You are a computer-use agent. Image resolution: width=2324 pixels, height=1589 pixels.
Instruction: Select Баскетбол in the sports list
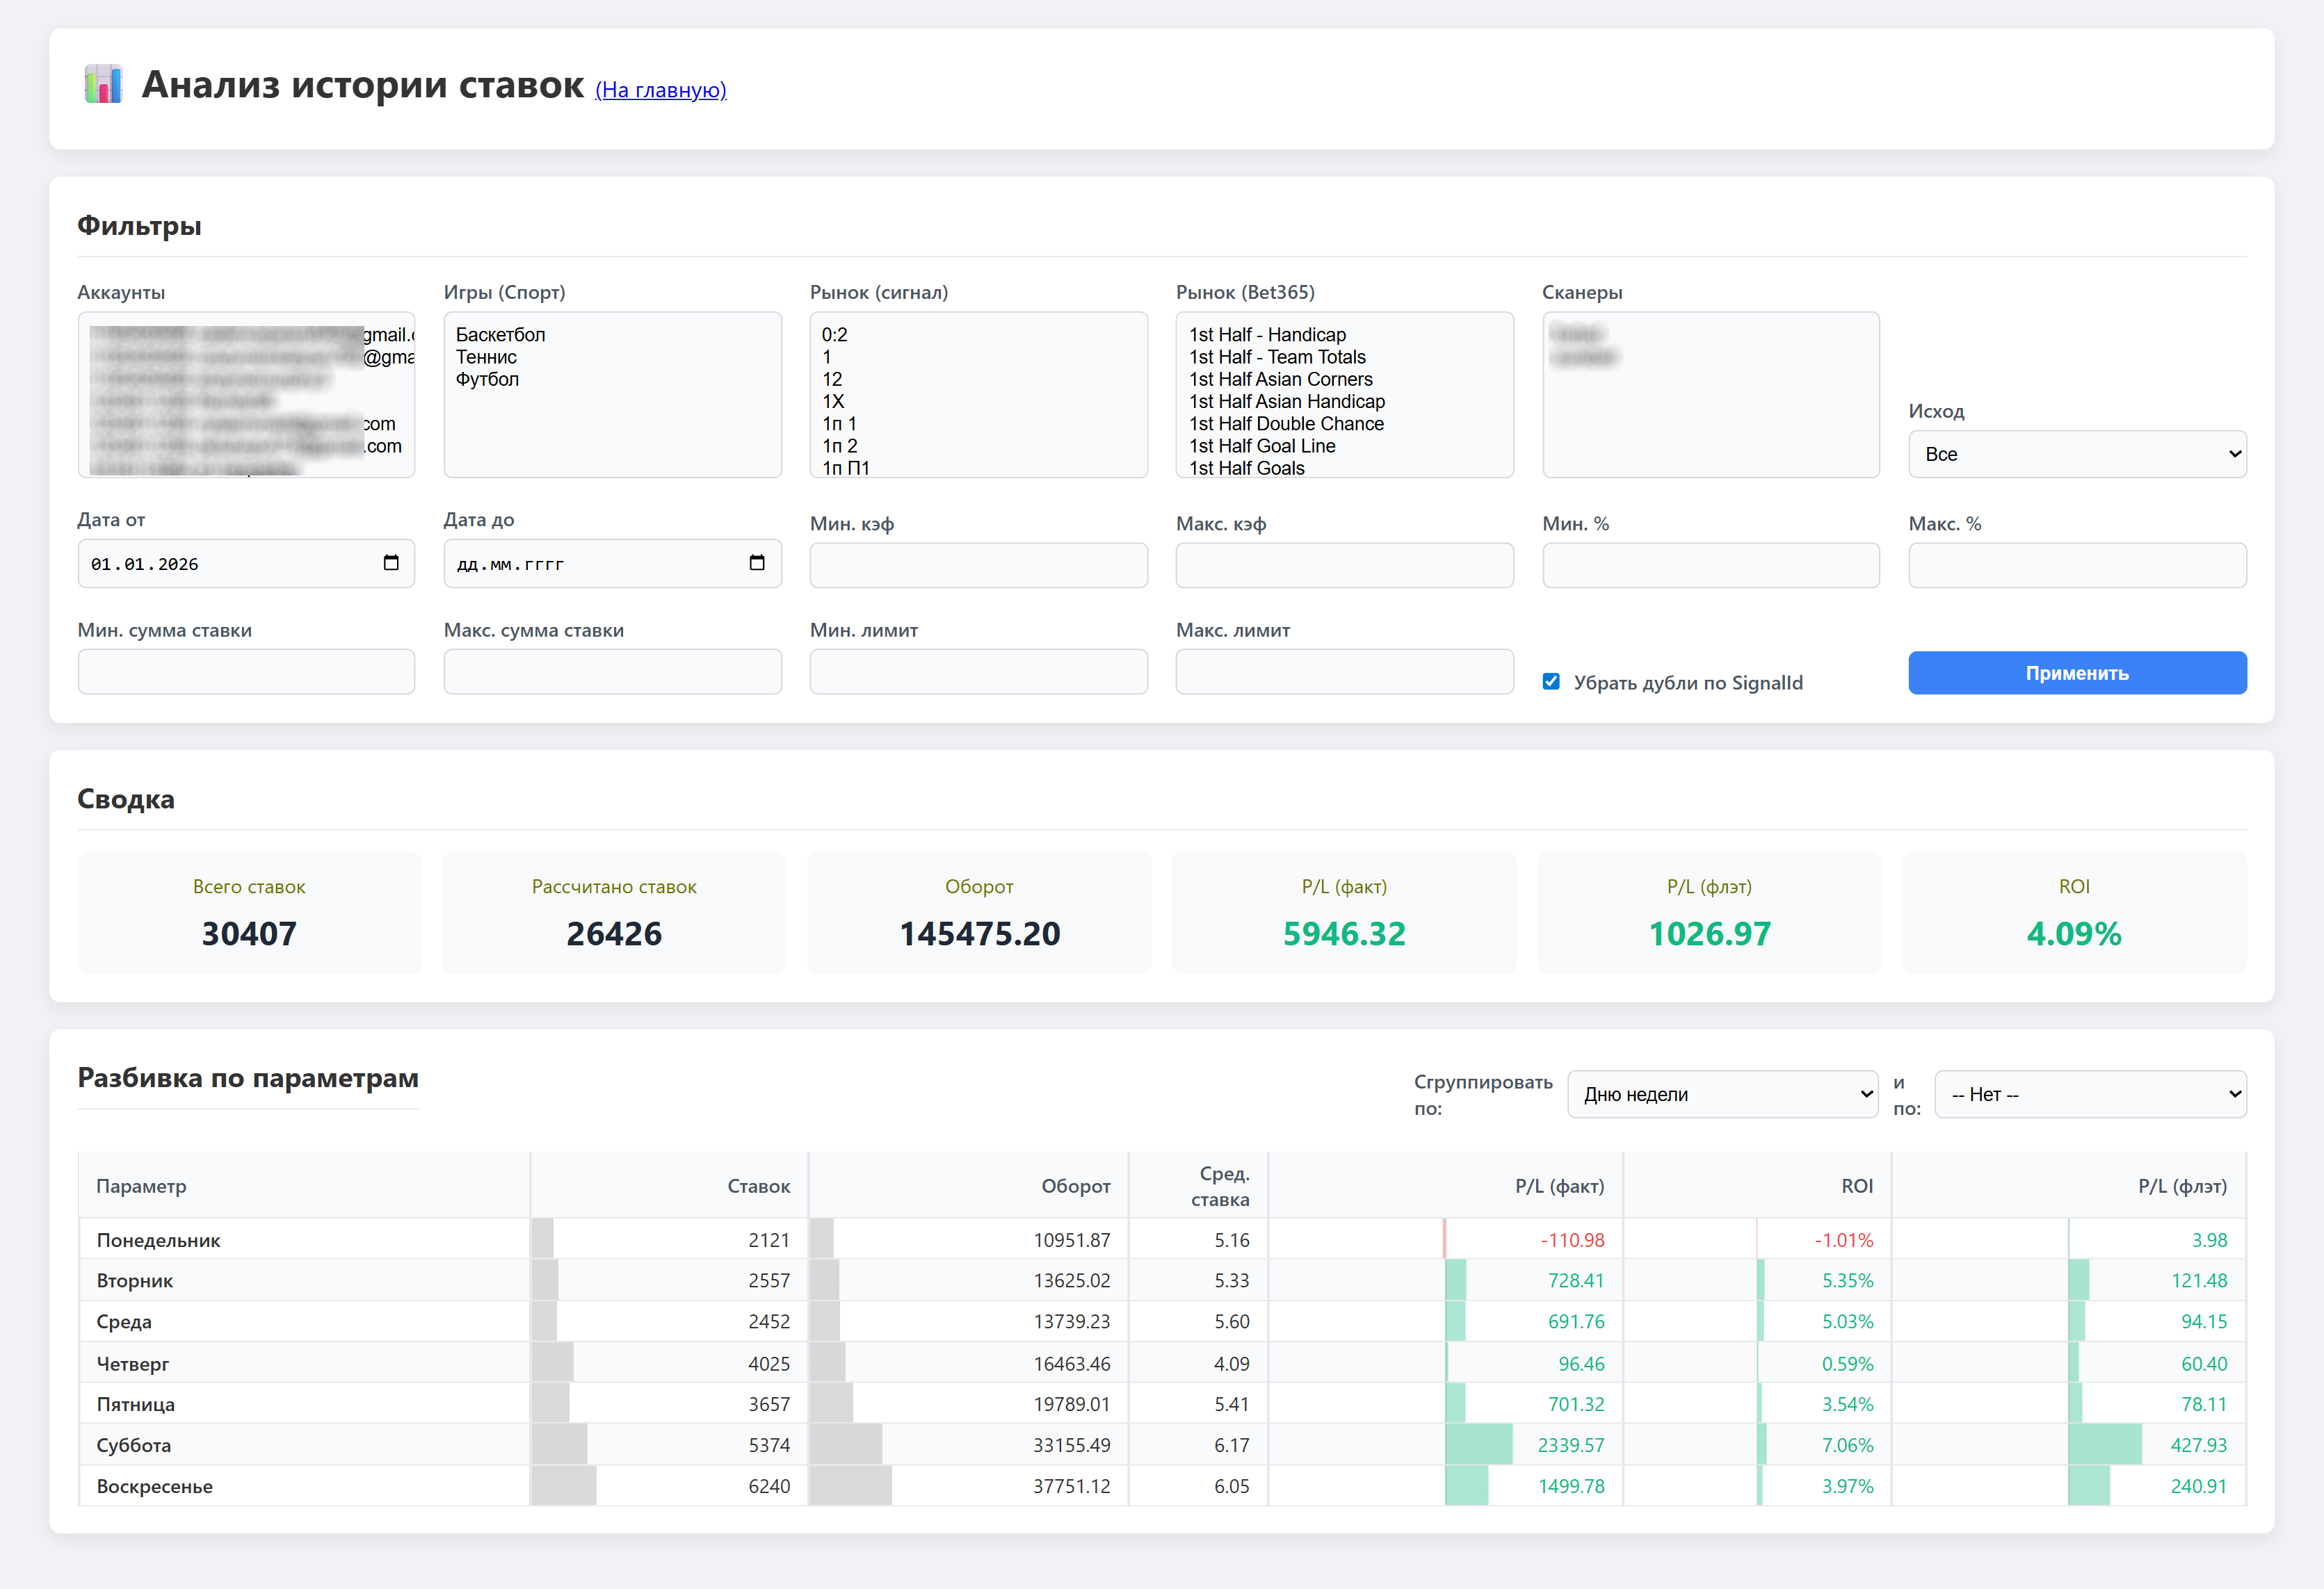pyautogui.click(x=501, y=335)
